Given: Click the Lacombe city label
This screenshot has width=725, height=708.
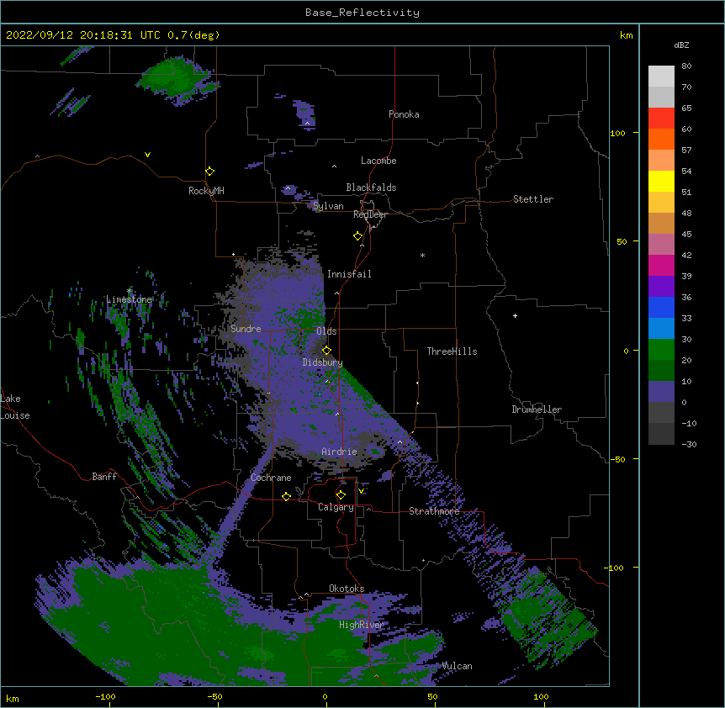Looking at the screenshot, I should [378, 161].
